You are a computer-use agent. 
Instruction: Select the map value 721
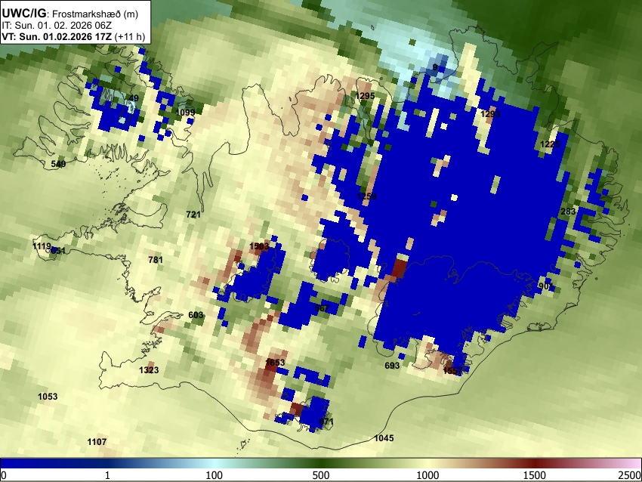[x=193, y=214]
